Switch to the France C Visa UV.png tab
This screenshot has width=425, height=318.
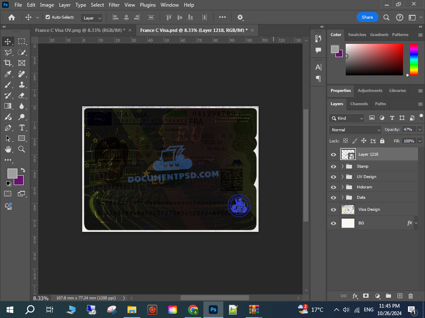pyautogui.click(x=80, y=30)
